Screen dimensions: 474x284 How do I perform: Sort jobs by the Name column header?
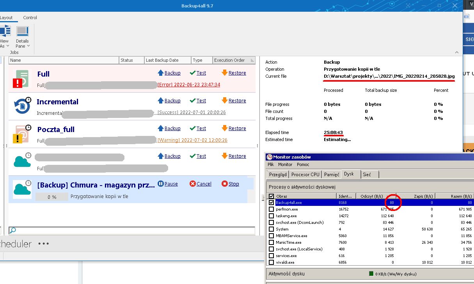click(x=64, y=60)
